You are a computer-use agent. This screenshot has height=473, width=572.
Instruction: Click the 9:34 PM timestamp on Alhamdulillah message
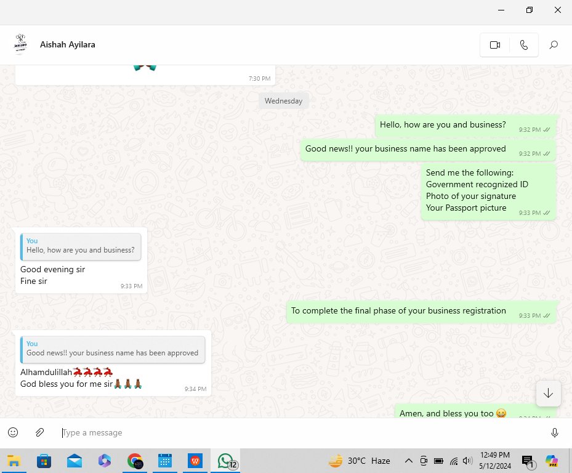tap(195, 389)
